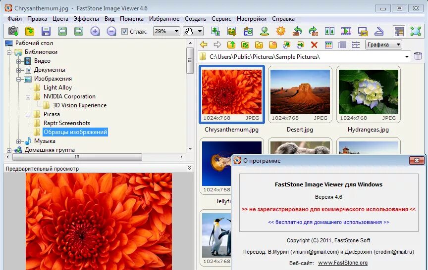Expand the folder path history dropdown

(407, 57)
